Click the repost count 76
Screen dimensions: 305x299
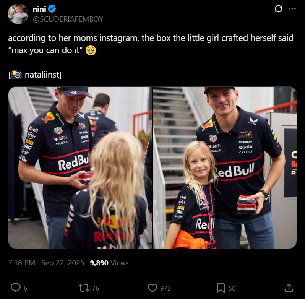[x=95, y=288]
